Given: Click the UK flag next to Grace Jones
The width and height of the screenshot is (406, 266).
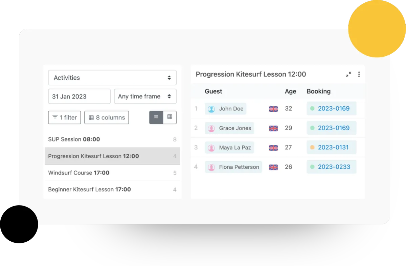Looking at the screenshot, I should (x=273, y=128).
